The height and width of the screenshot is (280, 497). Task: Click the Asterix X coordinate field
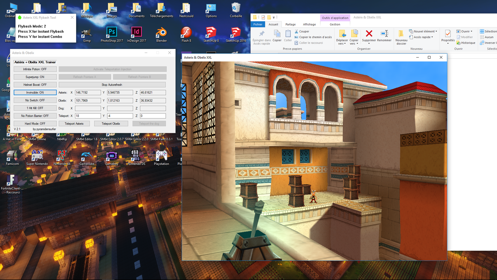(x=88, y=93)
